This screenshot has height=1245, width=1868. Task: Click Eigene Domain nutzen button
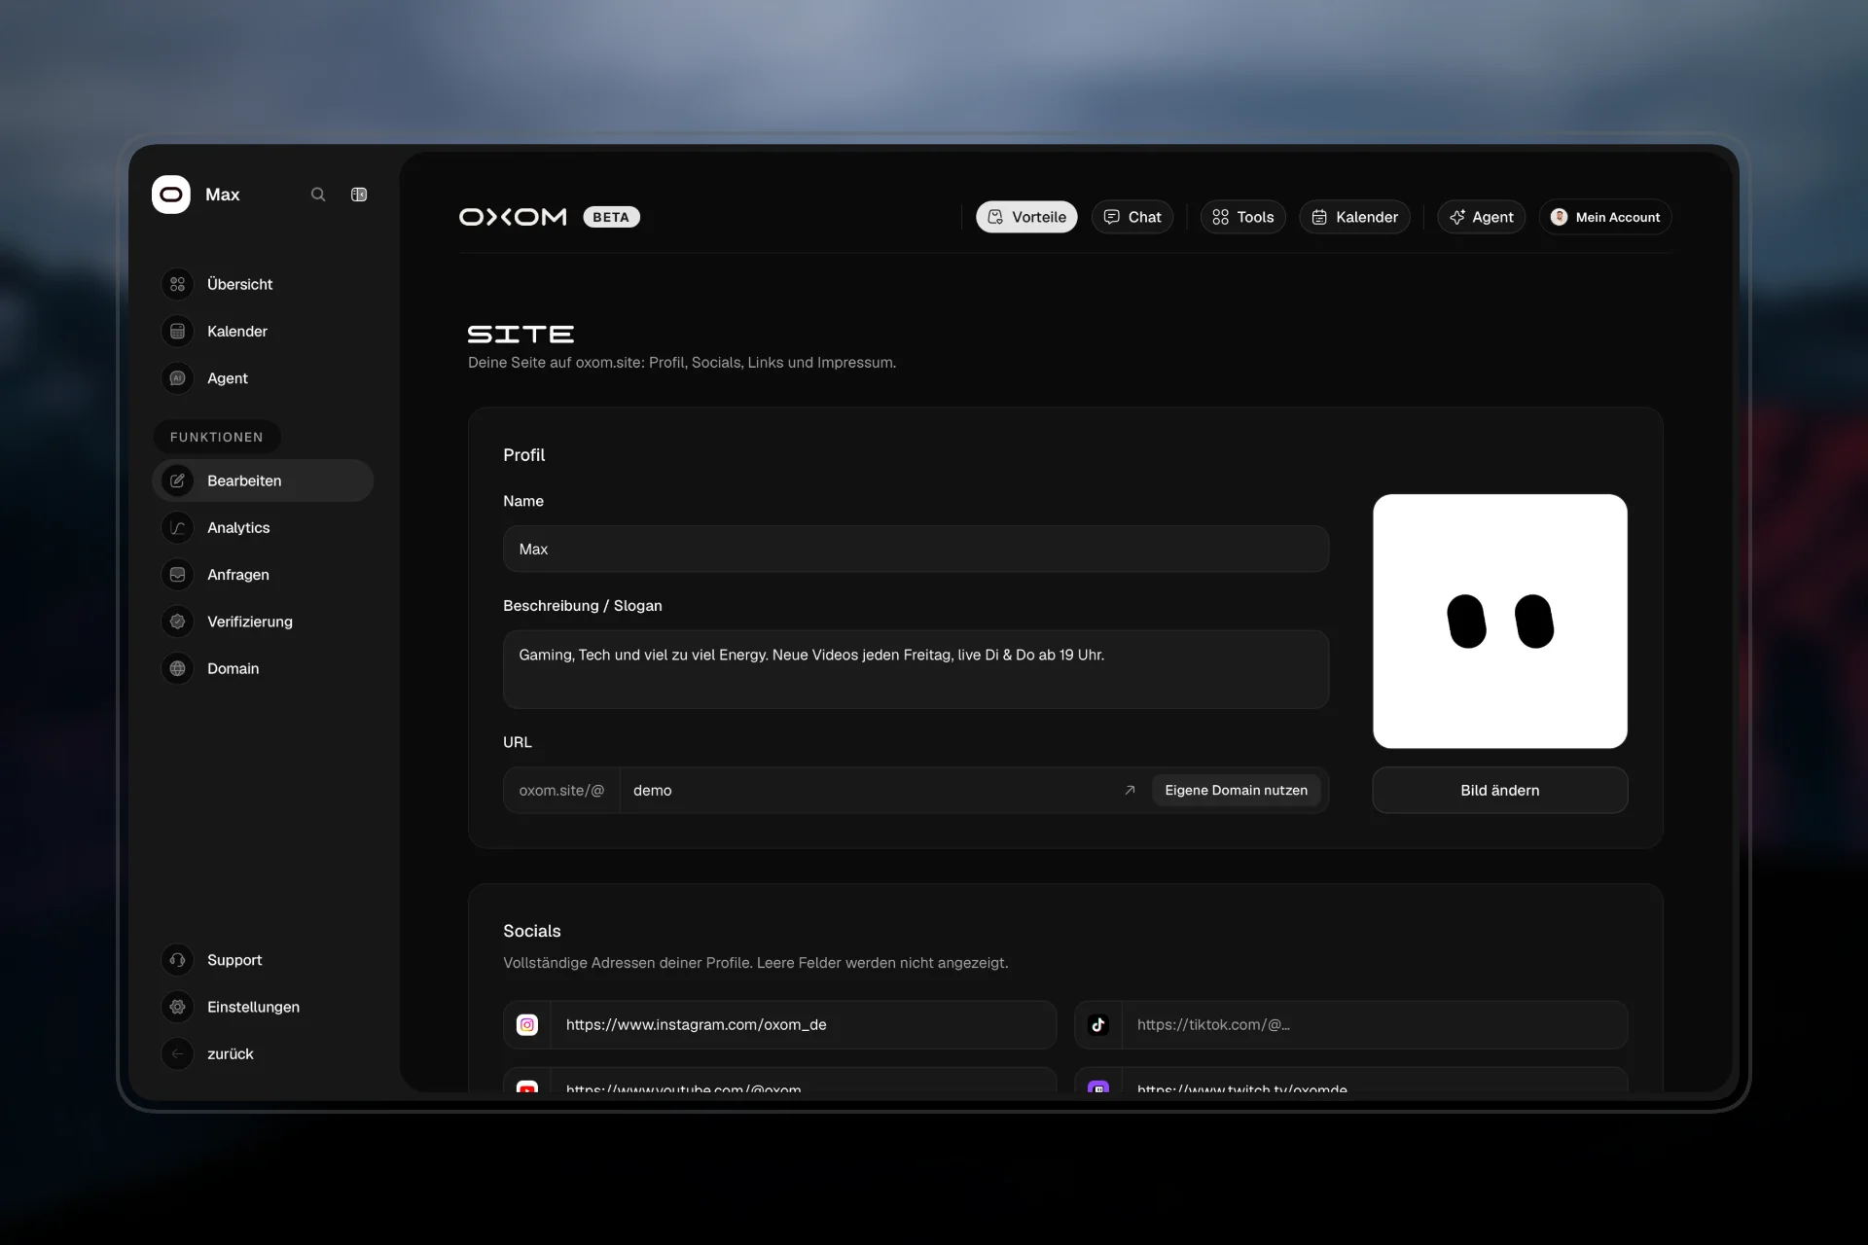(1236, 791)
